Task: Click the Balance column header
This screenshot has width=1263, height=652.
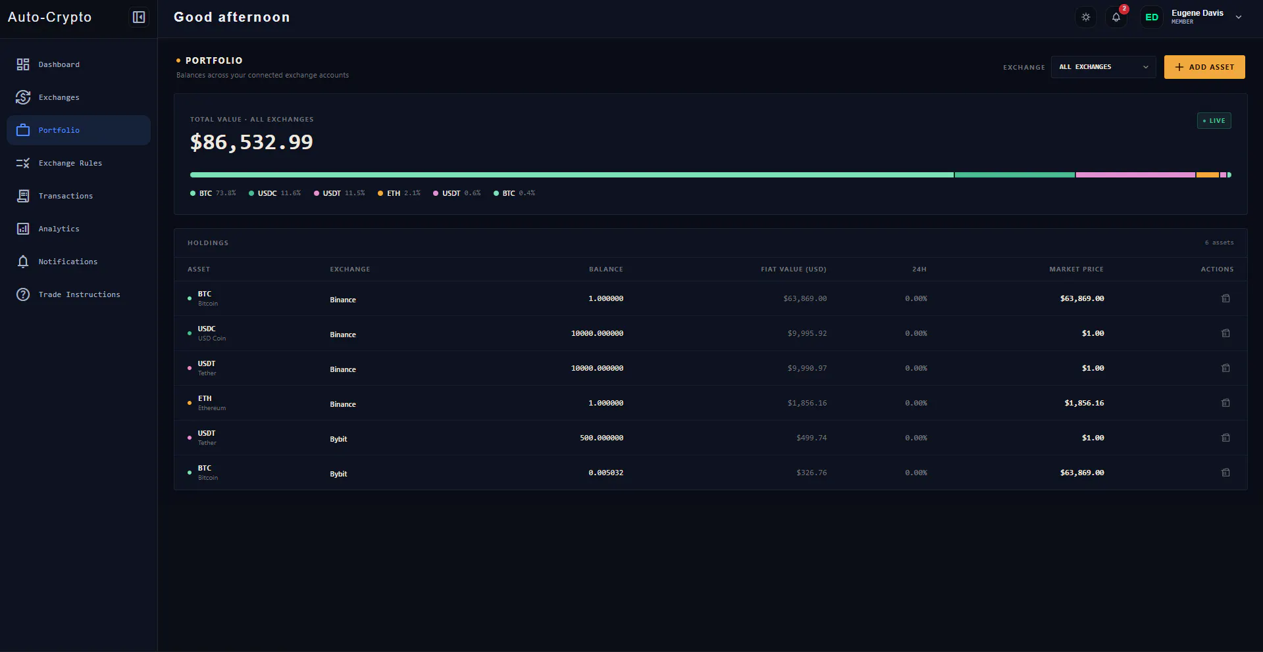Action: pos(606,269)
